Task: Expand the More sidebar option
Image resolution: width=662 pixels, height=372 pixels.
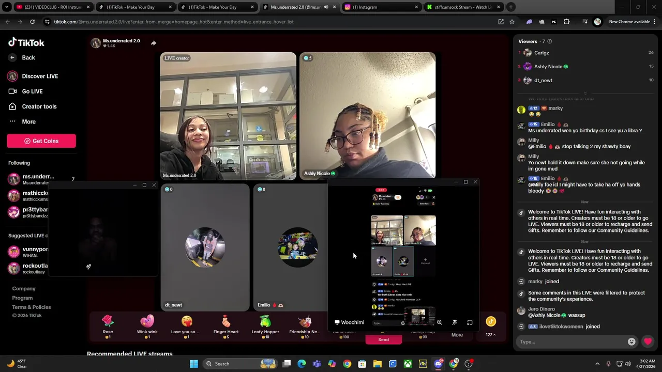Action: coord(22,121)
